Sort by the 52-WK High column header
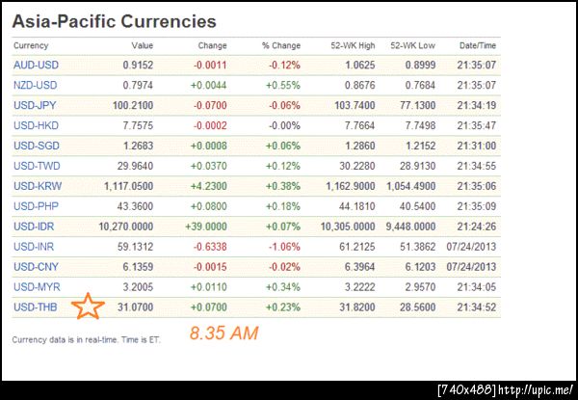This screenshot has width=578, height=400. click(x=355, y=45)
